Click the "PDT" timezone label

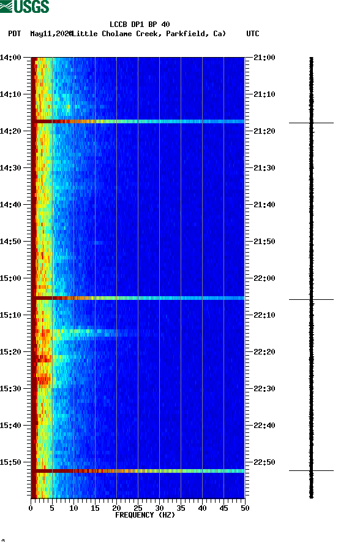coord(15,34)
